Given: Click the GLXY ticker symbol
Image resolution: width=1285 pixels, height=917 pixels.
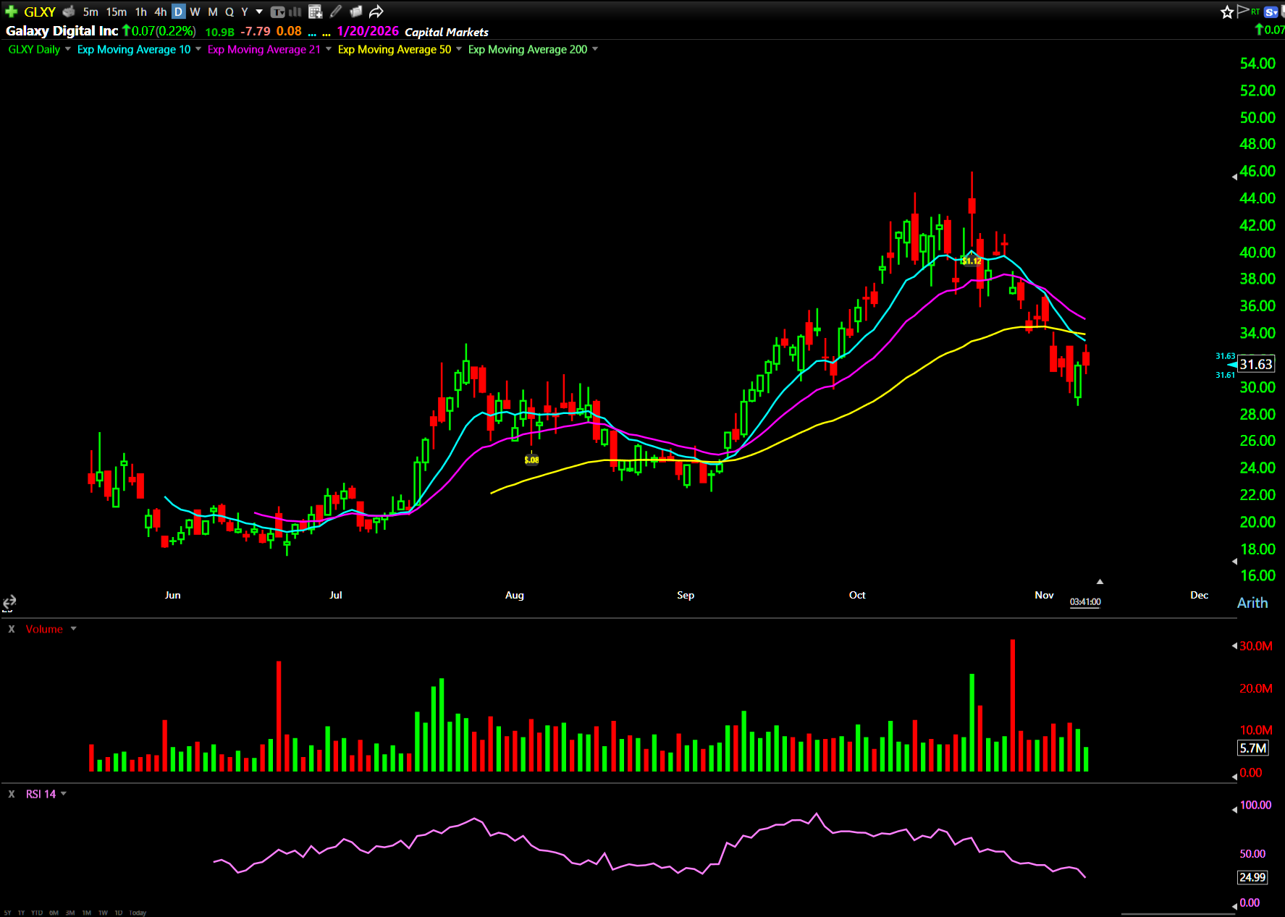Looking at the screenshot, I should 40,12.
